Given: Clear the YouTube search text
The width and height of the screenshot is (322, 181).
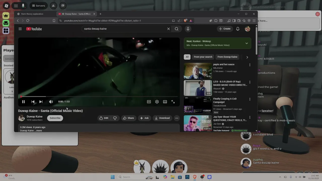Looking at the screenshot, I should click(x=169, y=29).
